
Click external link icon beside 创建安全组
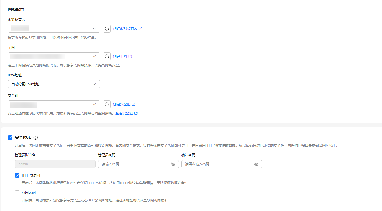[134, 104]
